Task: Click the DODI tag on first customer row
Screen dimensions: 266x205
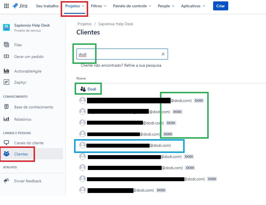Action: tap(199, 101)
